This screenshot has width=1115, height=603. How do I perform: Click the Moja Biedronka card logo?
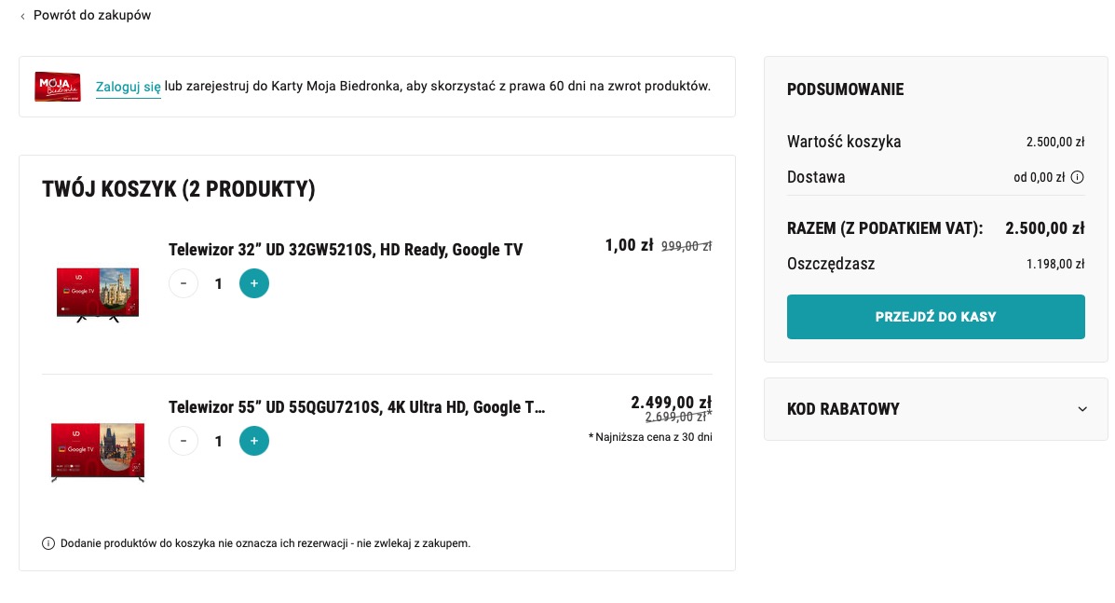[58, 87]
